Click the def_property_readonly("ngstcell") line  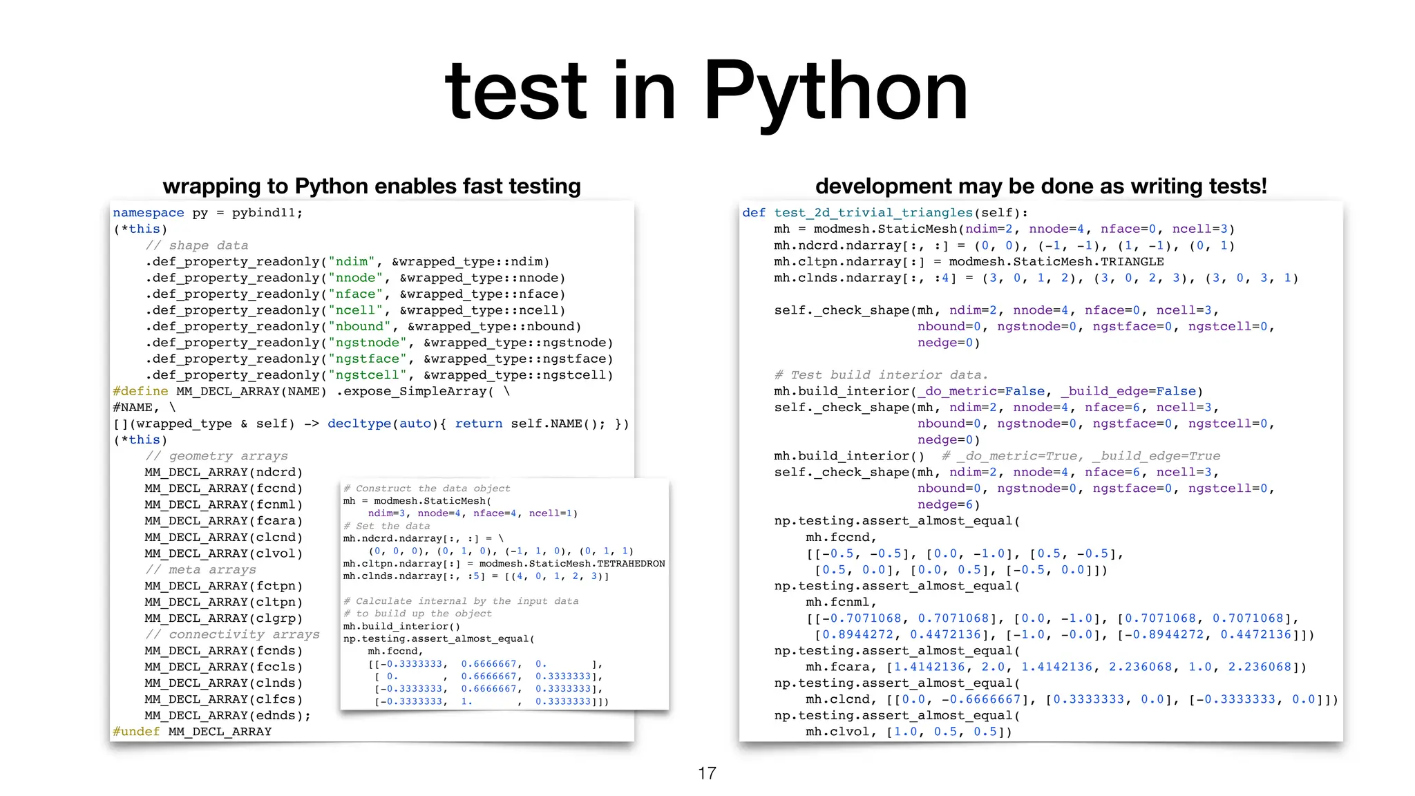click(x=379, y=375)
